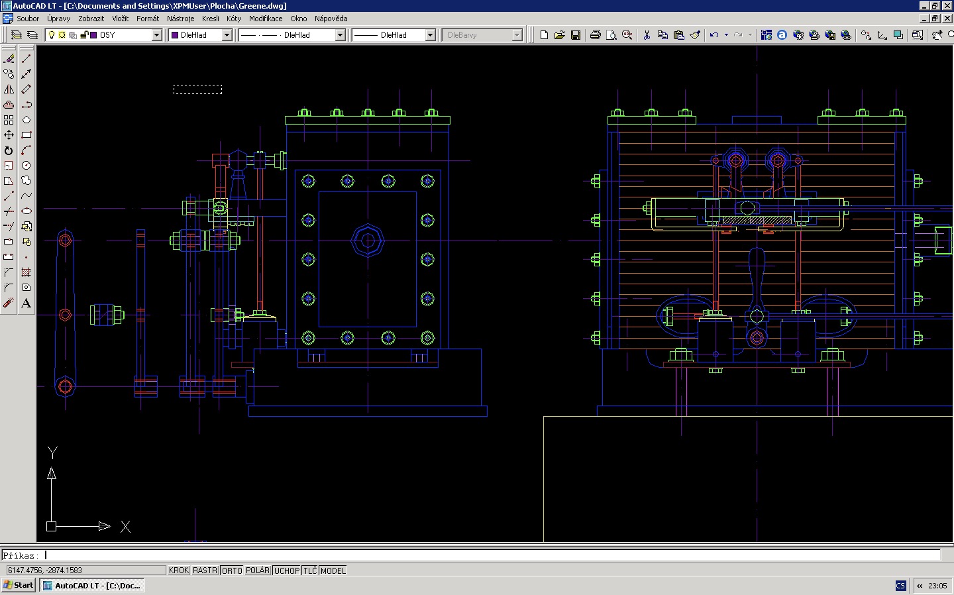Viewport: 954px width, 595px height.
Task: Select the Erase tool in Modify toolbar
Action: tap(9, 59)
